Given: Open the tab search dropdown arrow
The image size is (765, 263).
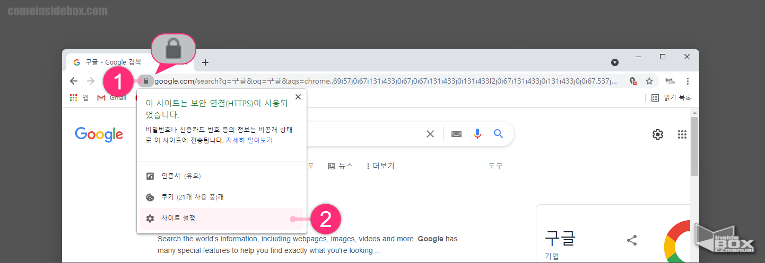Looking at the screenshot, I should tap(615, 62).
